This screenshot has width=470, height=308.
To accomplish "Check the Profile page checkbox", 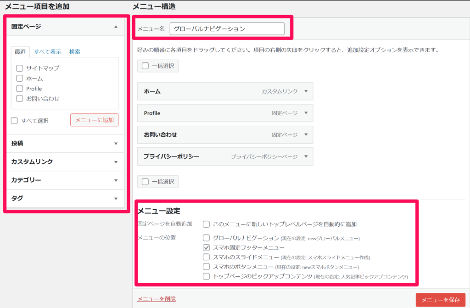I will coord(20,88).
